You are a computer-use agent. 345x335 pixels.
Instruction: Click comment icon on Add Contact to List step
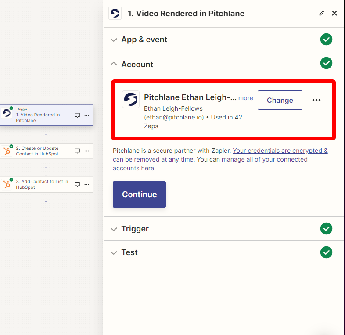coord(77,184)
